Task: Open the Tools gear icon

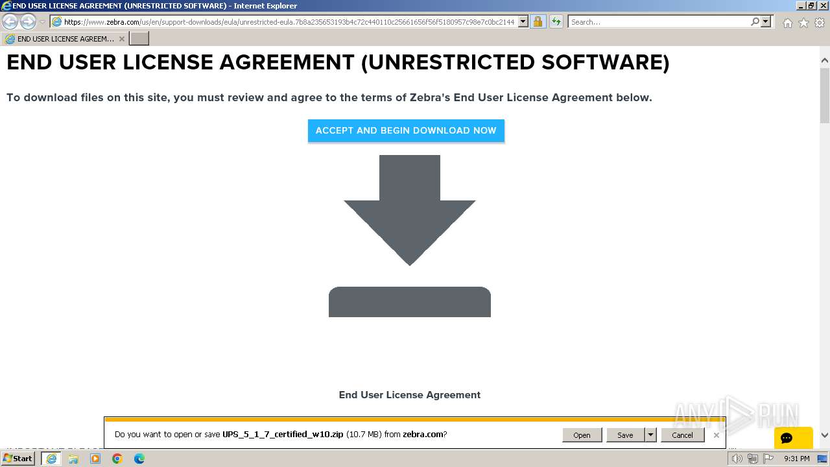Action: [x=820, y=23]
